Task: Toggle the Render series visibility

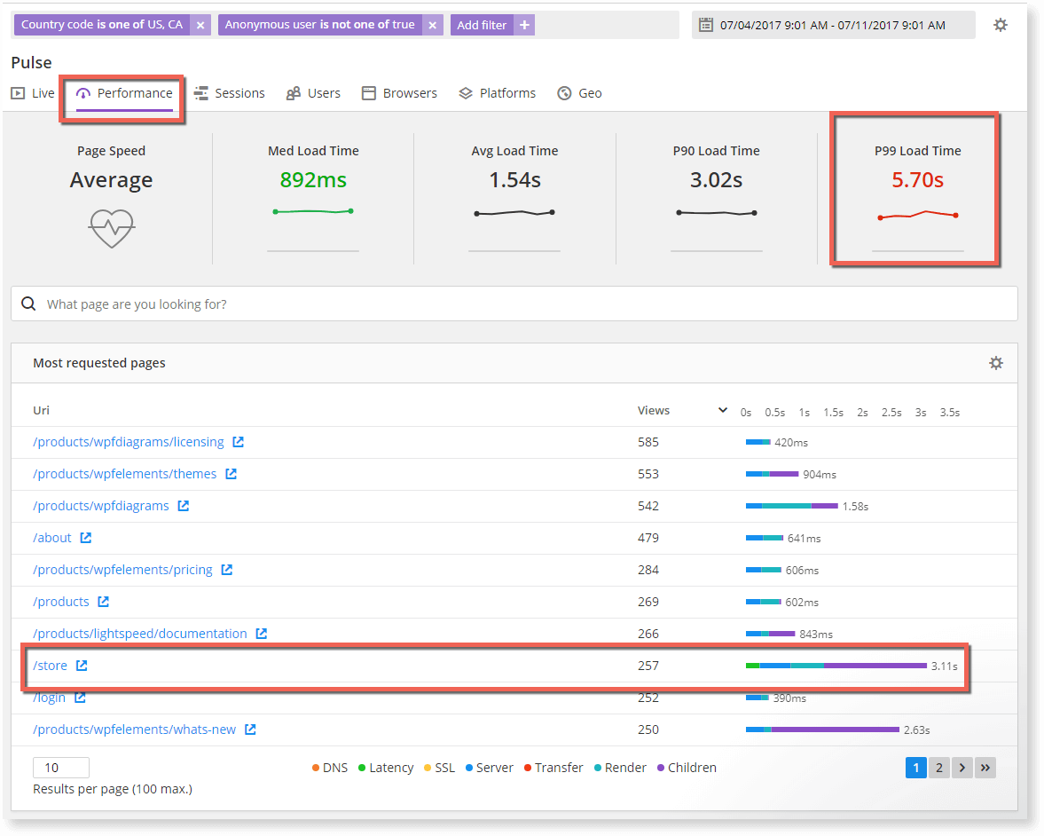Action: (x=619, y=767)
